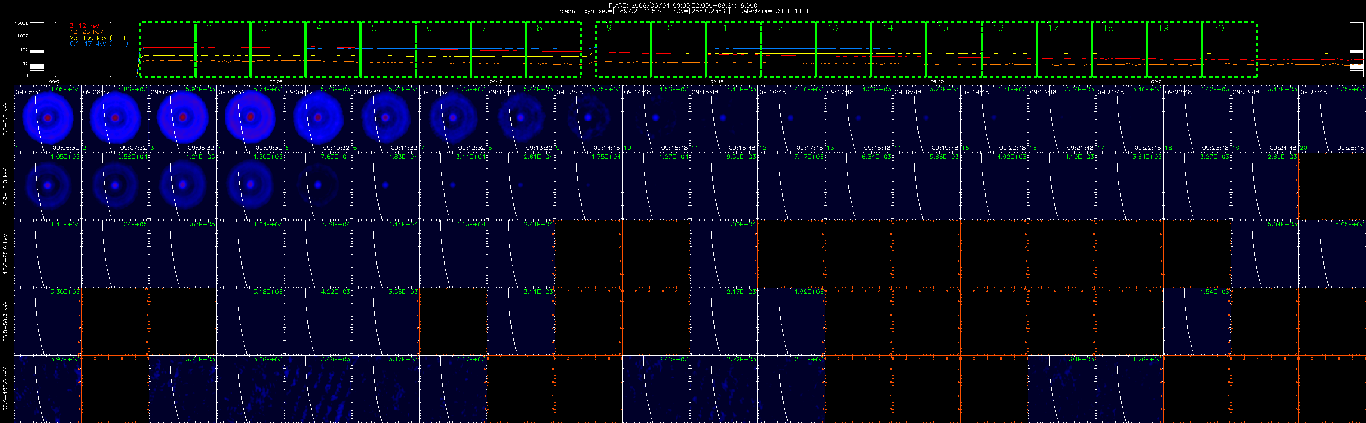Open the 3-6 keV image starting 09:13:48
The width and height of the screenshot is (1366, 423).
pyautogui.click(x=589, y=119)
